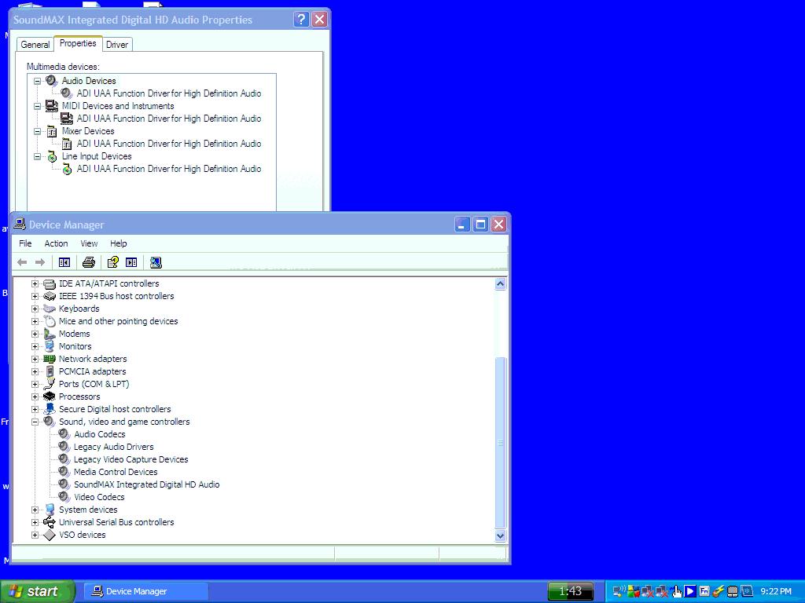Click the 9:22 PM system clock
The width and height of the screenshot is (805, 603).
pyautogui.click(x=776, y=592)
